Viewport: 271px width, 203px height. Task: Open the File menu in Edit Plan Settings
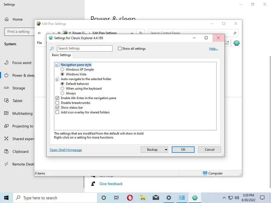(39, 43)
